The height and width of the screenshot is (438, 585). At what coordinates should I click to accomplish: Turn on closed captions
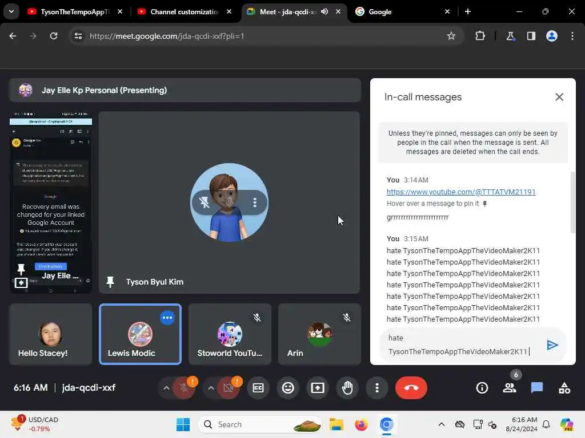tap(258, 388)
